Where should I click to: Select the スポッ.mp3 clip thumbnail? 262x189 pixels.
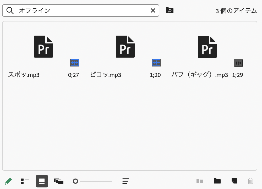[x=43, y=46]
